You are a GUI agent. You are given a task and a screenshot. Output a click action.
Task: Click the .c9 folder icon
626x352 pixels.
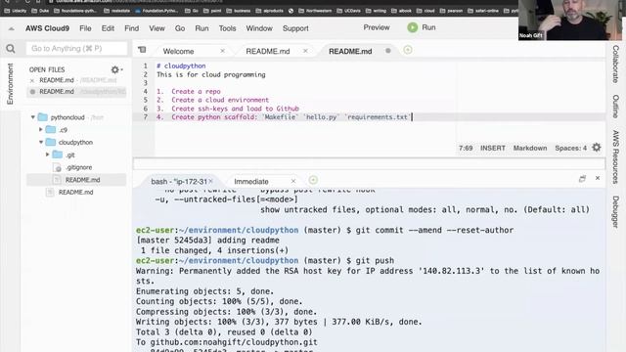point(51,130)
